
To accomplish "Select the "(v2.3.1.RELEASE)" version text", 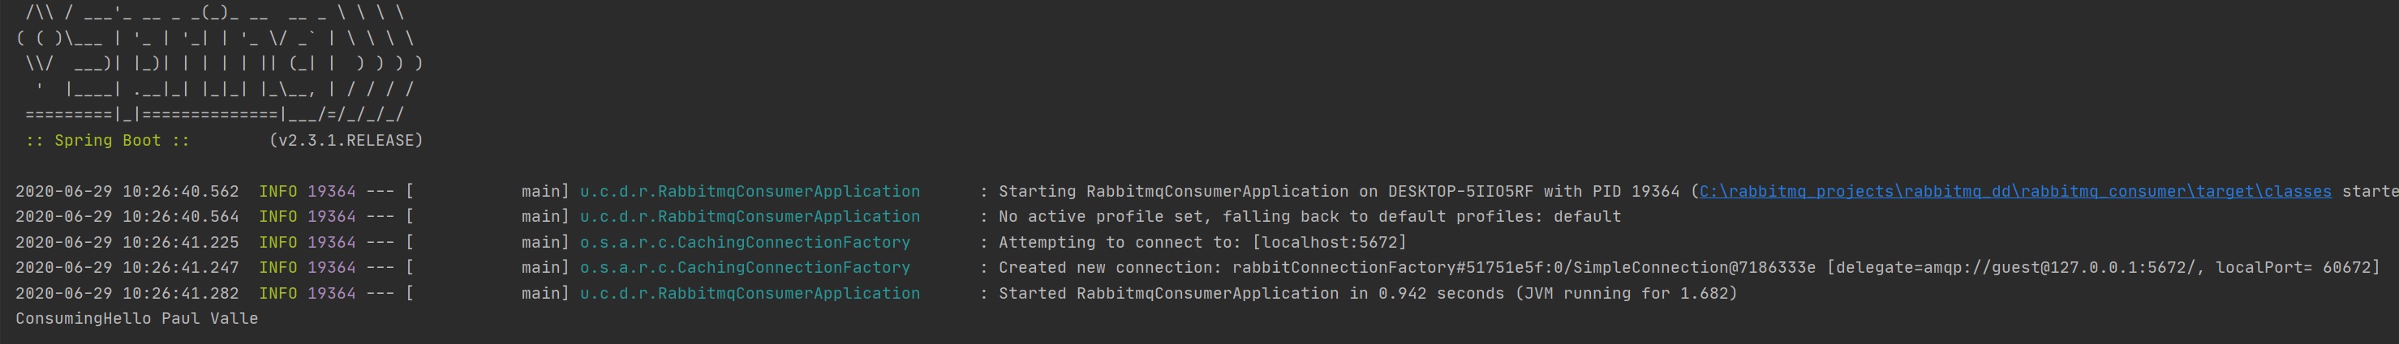I will pos(346,140).
